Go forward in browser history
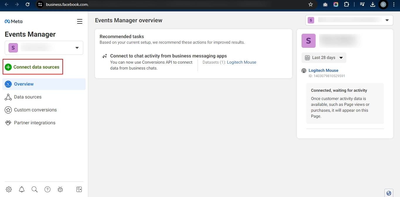 pos(17,4)
